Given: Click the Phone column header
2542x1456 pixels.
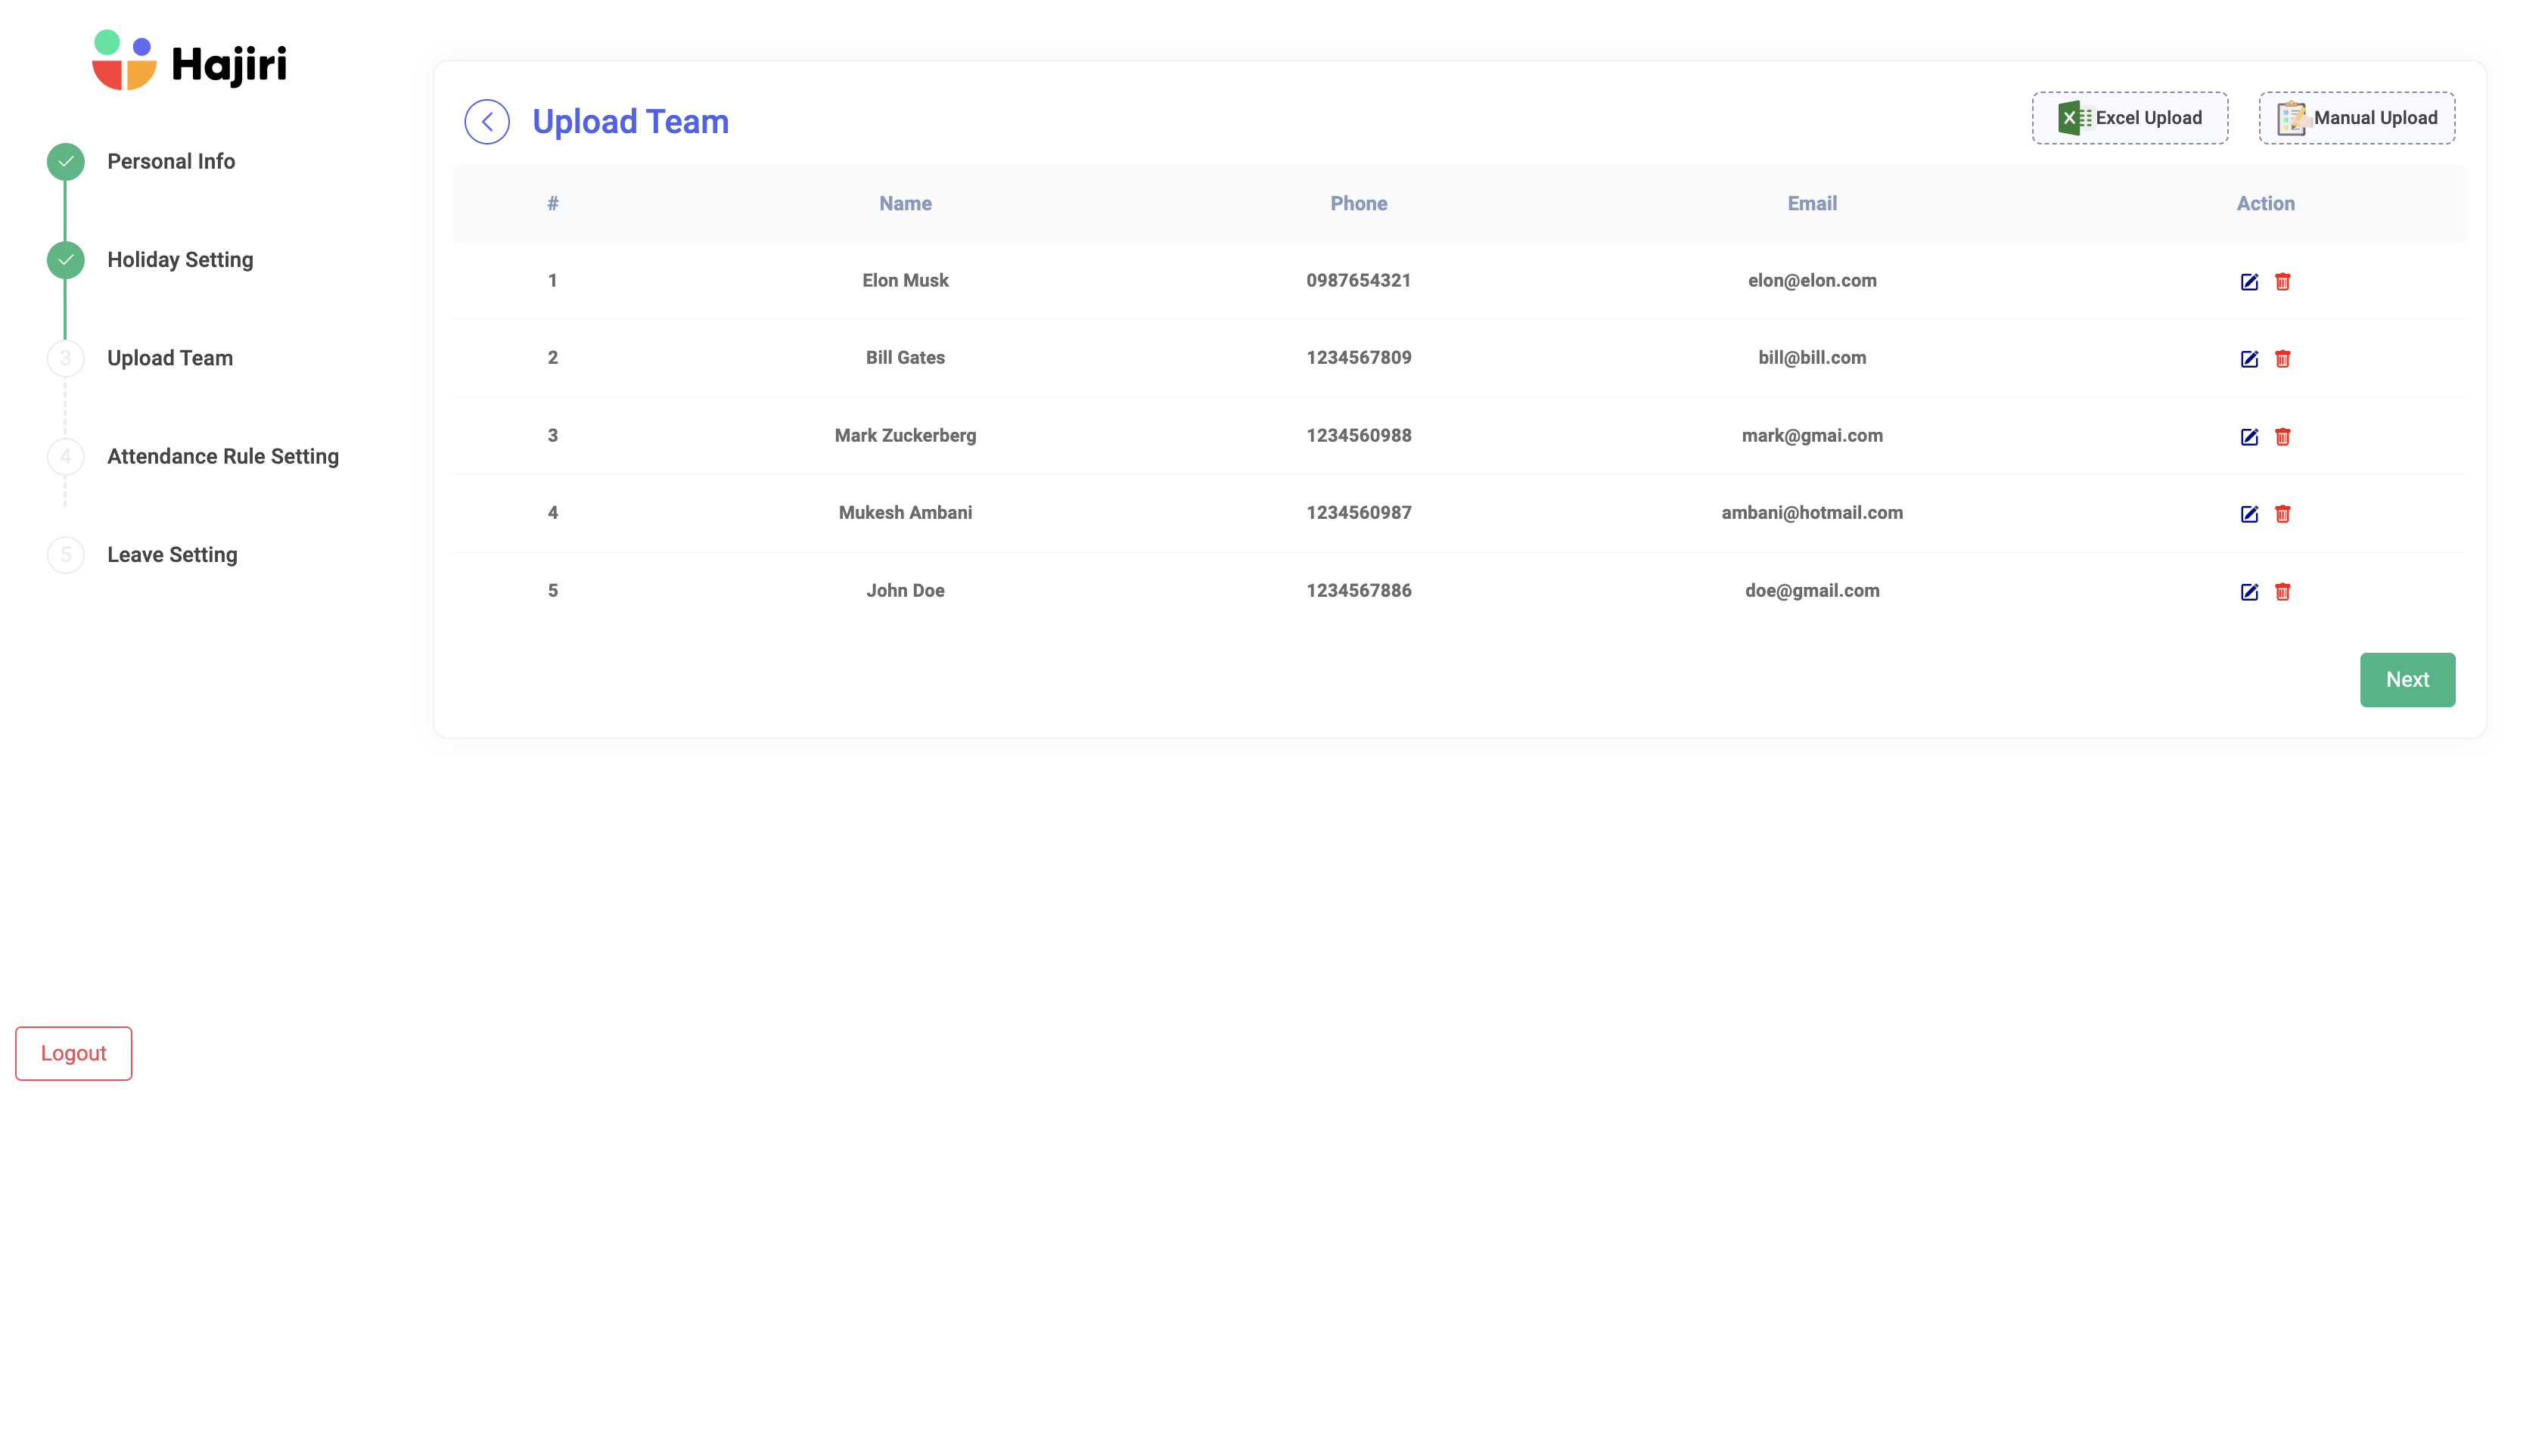Looking at the screenshot, I should point(1358,204).
